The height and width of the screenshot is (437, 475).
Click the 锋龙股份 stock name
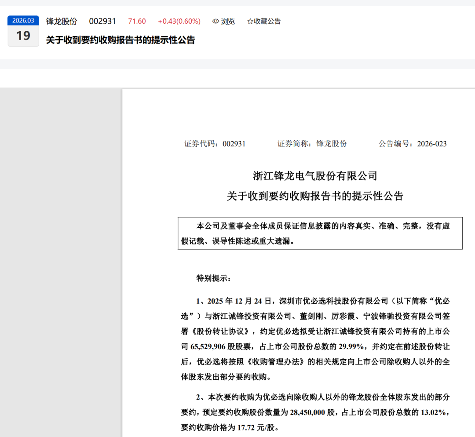(x=62, y=21)
